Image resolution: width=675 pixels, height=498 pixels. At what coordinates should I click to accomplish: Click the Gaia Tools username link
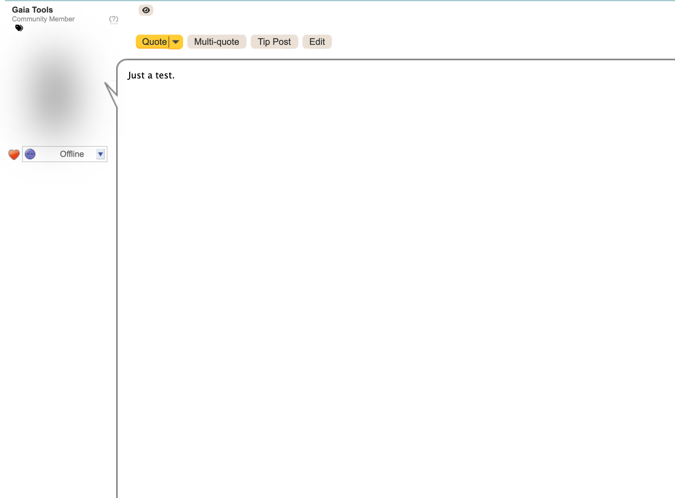click(32, 10)
